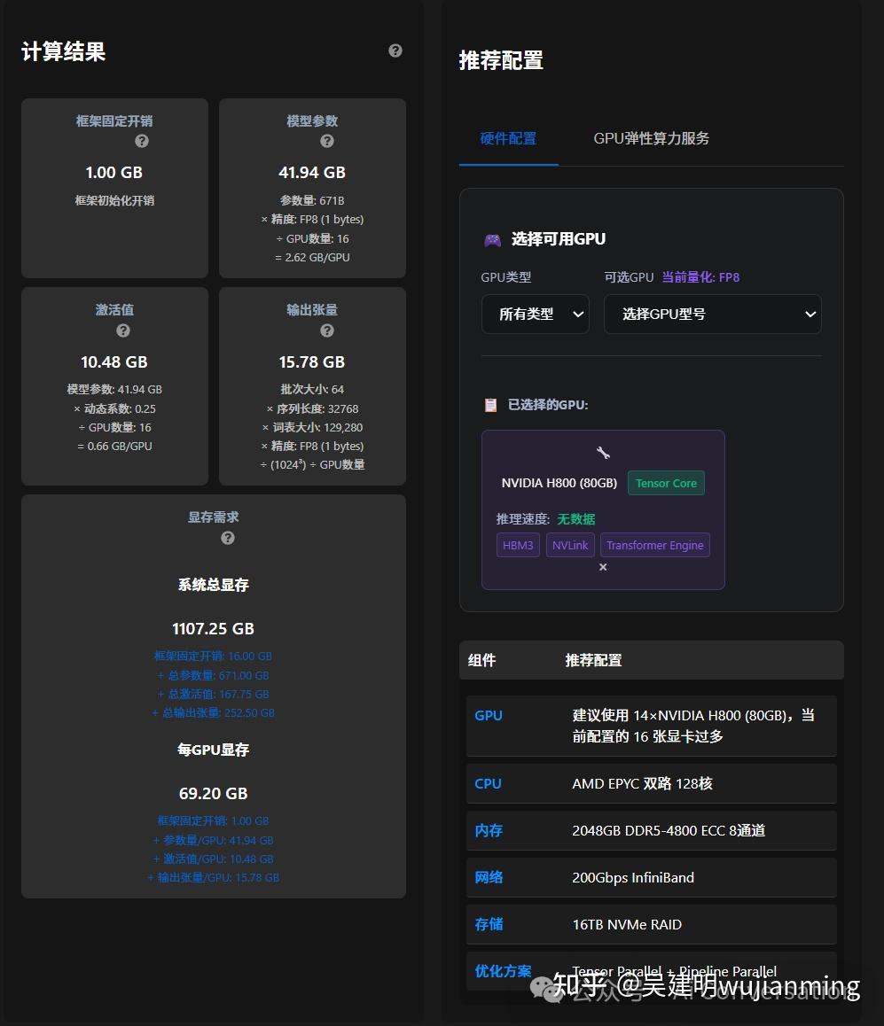Click the 计算结果 help icon
The width and height of the screenshot is (884, 1026).
[x=395, y=51]
